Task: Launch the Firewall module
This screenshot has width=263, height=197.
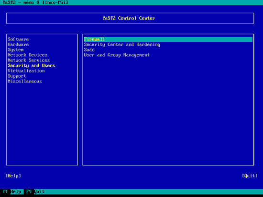Action: 168,39
